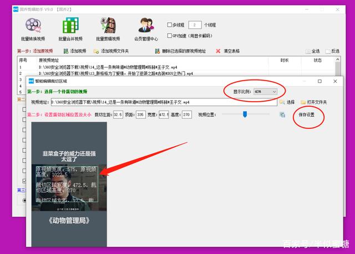Enable the GPU加速 checkbox
Viewport: 355px width, 254px height.
point(169,36)
